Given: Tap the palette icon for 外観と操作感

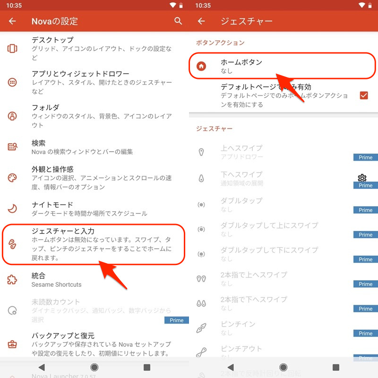Looking at the screenshot, I should [12, 178].
